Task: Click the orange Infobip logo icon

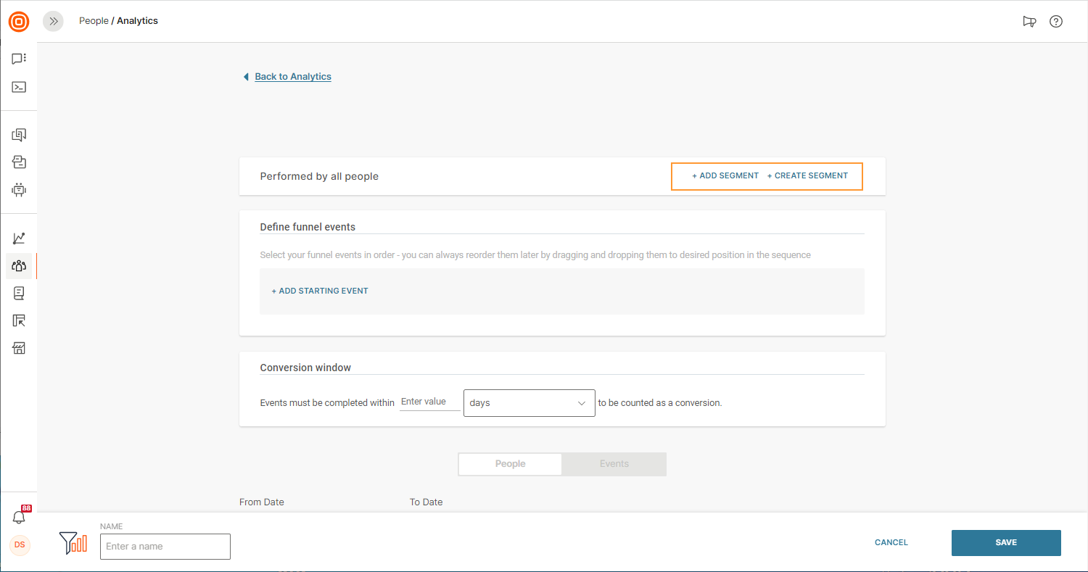Action: tap(19, 22)
